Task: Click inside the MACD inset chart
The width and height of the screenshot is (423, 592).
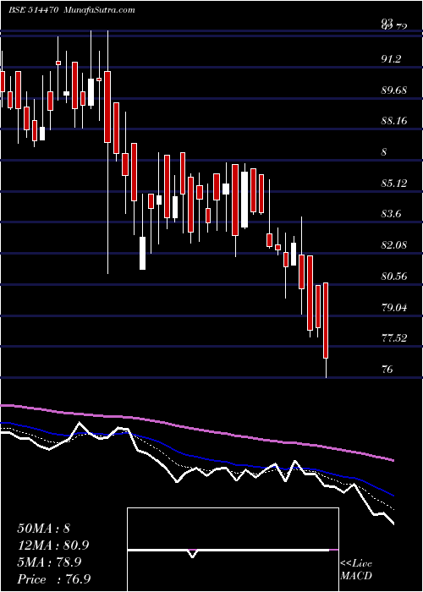Action: 233,550
